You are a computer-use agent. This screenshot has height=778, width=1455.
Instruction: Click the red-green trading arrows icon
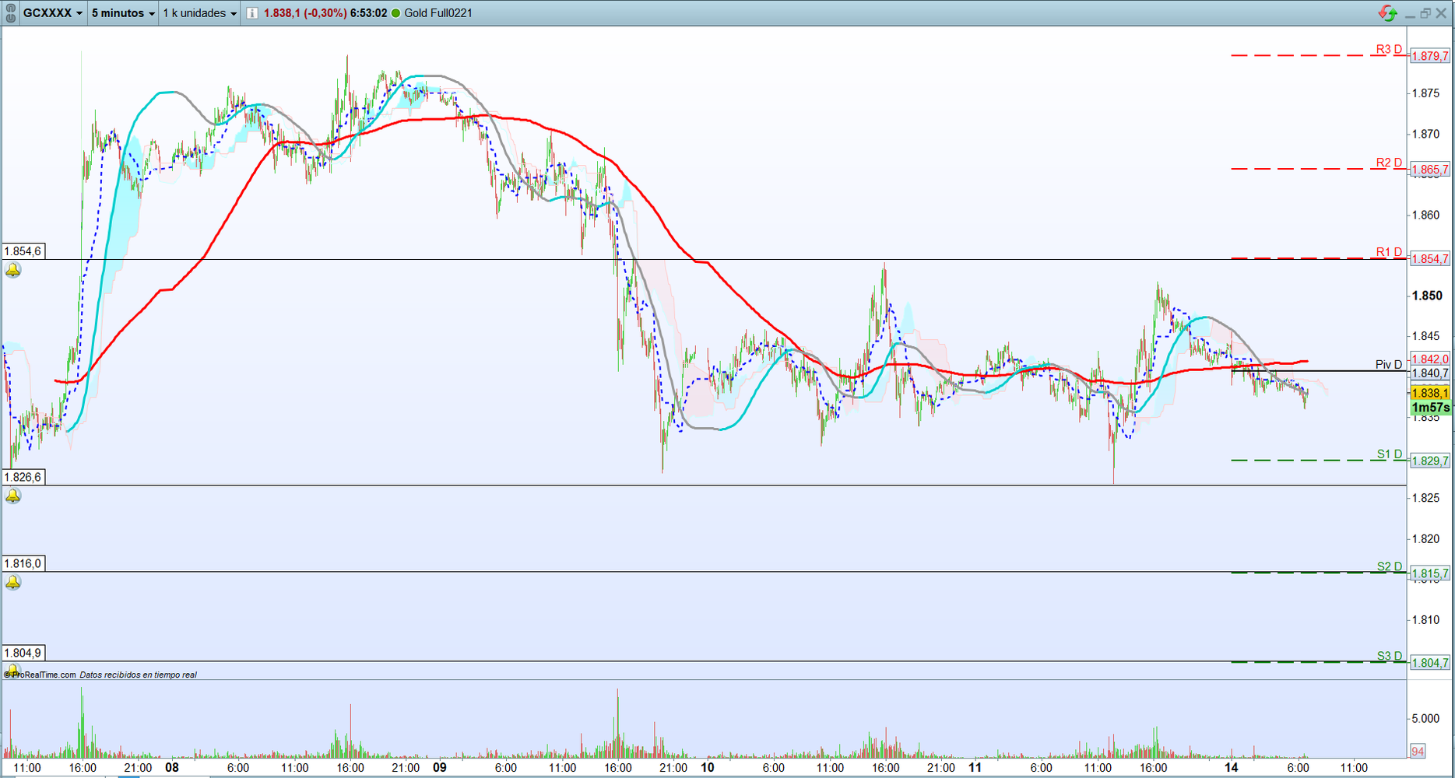pyautogui.click(x=1387, y=13)
